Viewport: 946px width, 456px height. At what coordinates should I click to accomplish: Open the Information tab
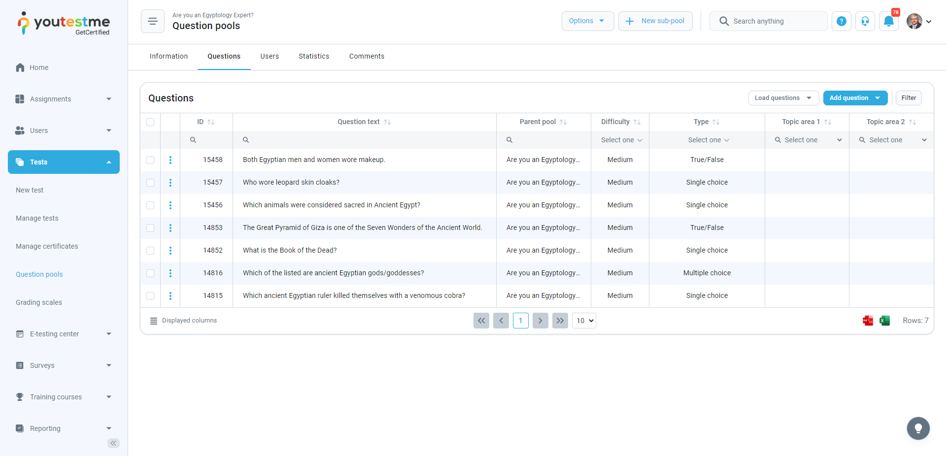coord(169,57)
